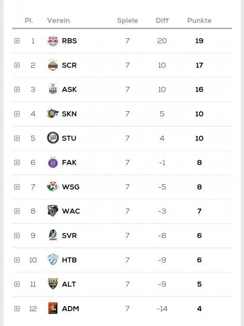The height and width of the screenshot is (326, 244).
Task: Click the SKN wolf logo
Action: [x=53, y=113]
